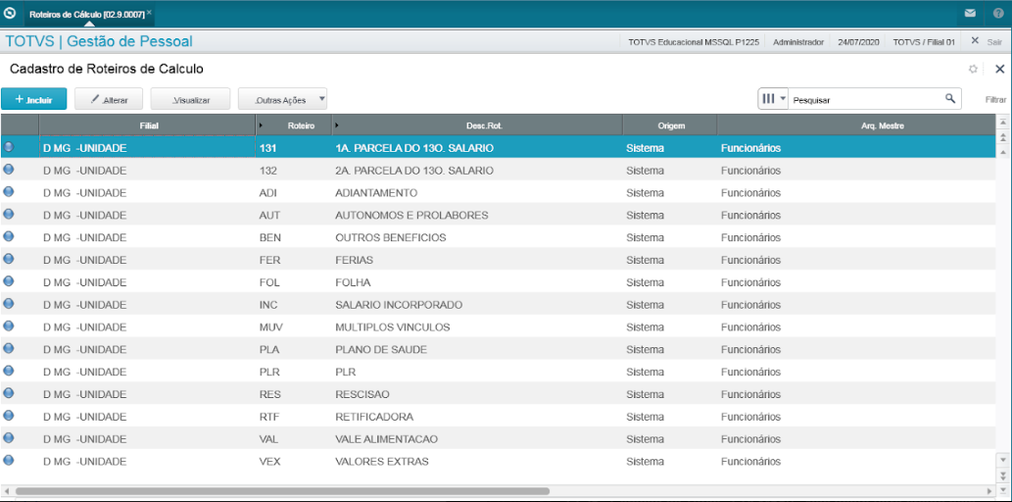Click the TOTVS / Filial 01 label

(924, 41)
